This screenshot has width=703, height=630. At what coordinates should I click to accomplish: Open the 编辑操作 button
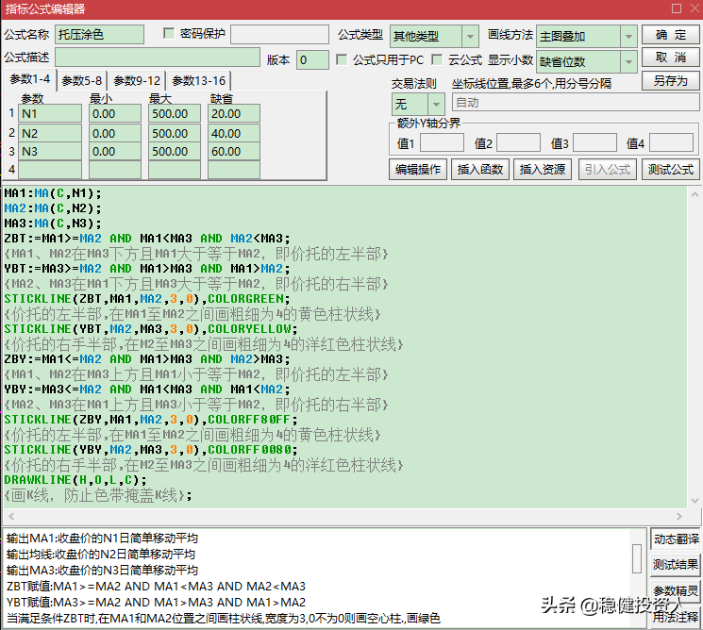(418, 170)
